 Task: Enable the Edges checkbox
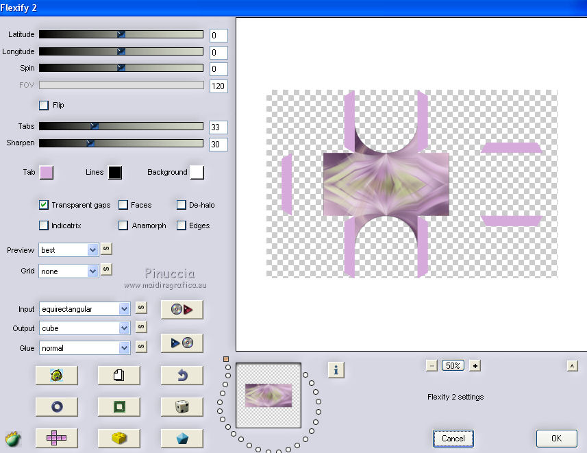tap(182, 225)
